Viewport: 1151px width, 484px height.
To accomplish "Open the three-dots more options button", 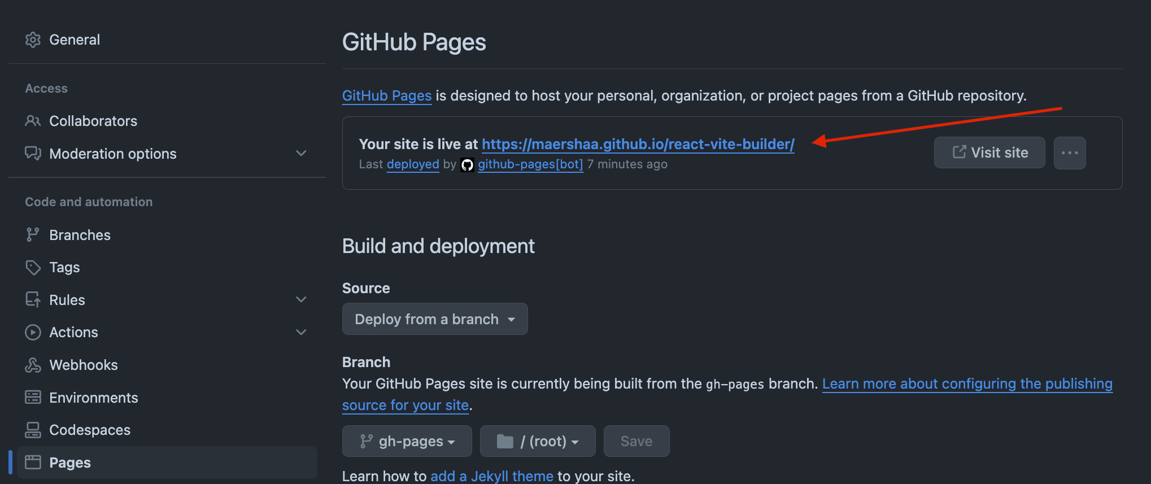I will point(1070,152).
